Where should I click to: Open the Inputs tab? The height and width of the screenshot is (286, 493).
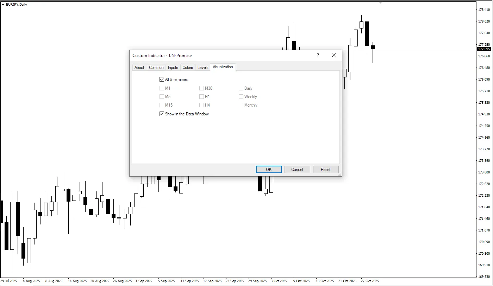[173, 68]
